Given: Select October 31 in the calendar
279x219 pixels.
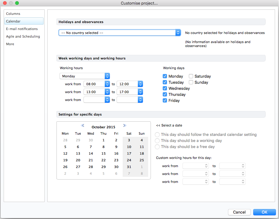Looking at the screenshot, I should tap(129, 167).
